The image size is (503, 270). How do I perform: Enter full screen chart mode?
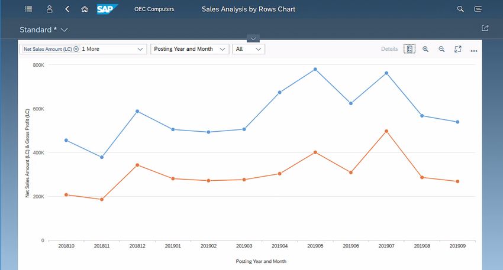[x=457, y=49]
